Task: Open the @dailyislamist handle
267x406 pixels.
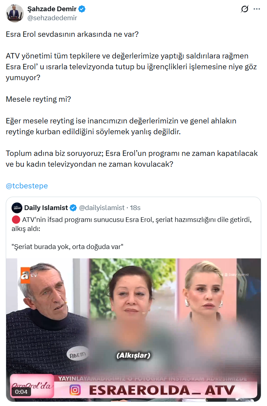Action: point(101,208)
